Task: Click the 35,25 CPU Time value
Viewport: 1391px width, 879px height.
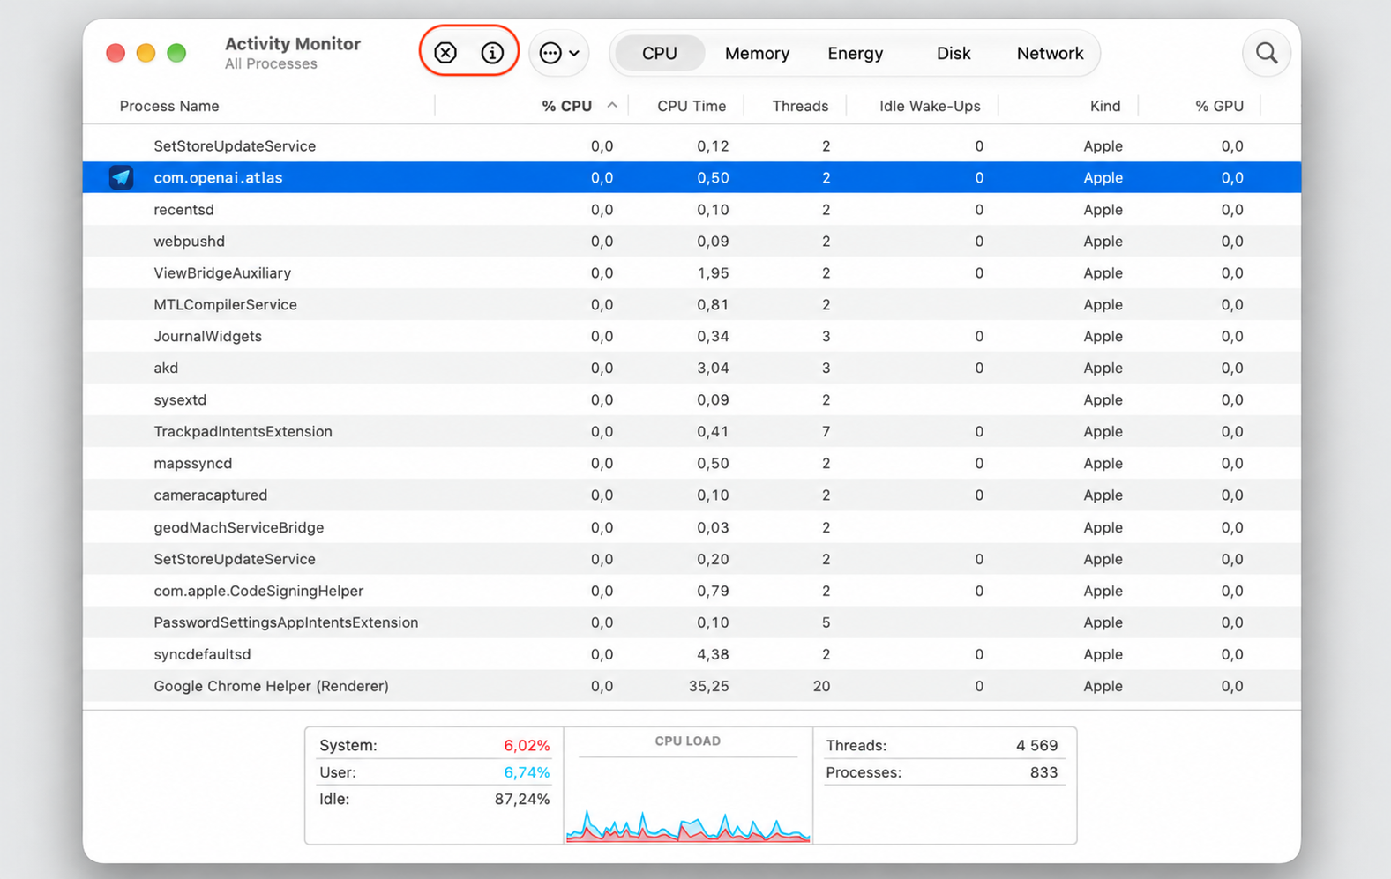Action: [x=708, y=686]
